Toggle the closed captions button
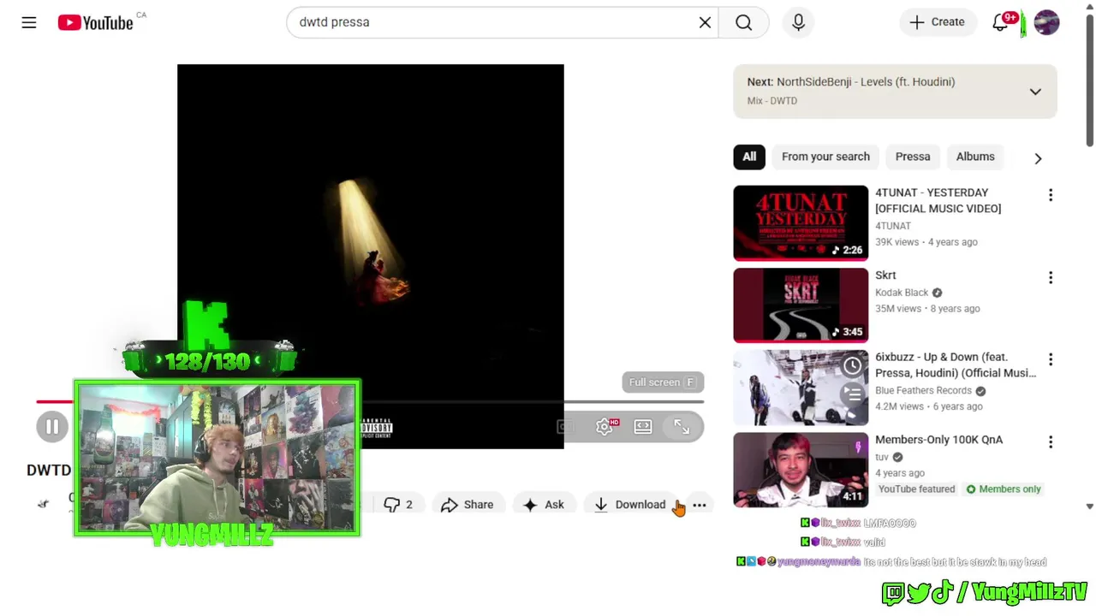The height and width of the screenshot is (616, 1096). click(x=565, y=426)
